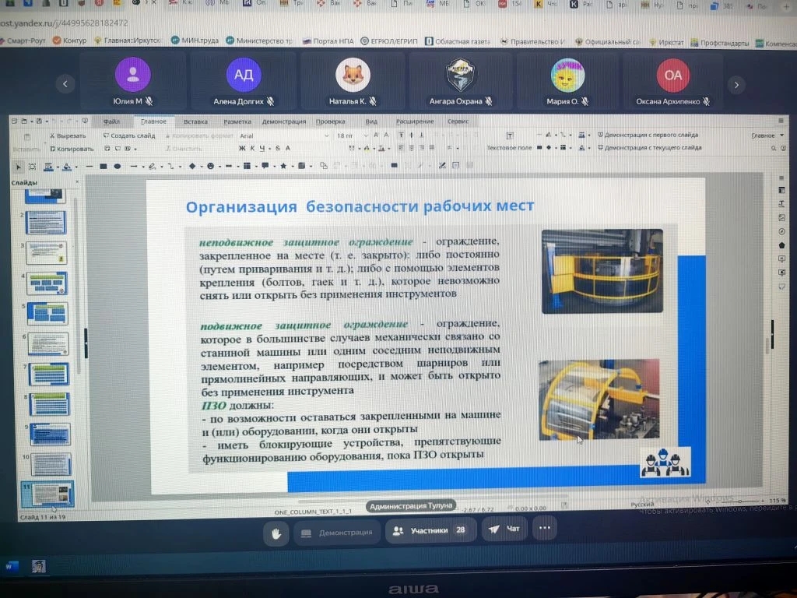Select the rectangle shape tool

(x=102, y=166)
